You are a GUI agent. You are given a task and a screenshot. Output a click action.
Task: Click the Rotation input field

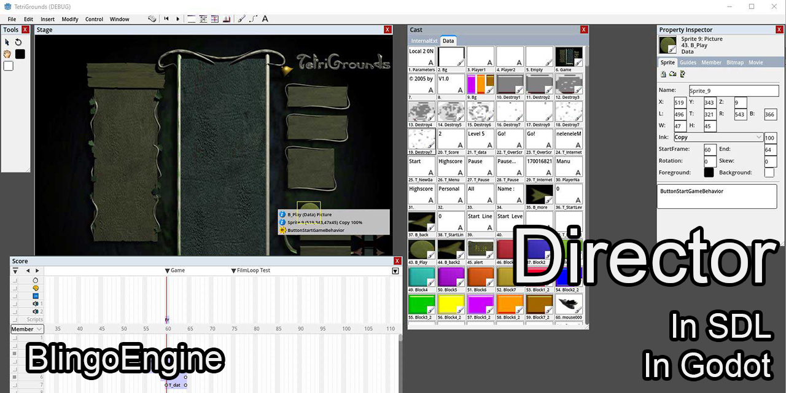click(x=710, y=161)
